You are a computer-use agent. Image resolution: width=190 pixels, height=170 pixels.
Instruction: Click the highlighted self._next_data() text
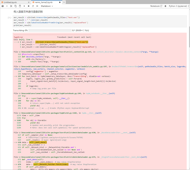(38, 142)
